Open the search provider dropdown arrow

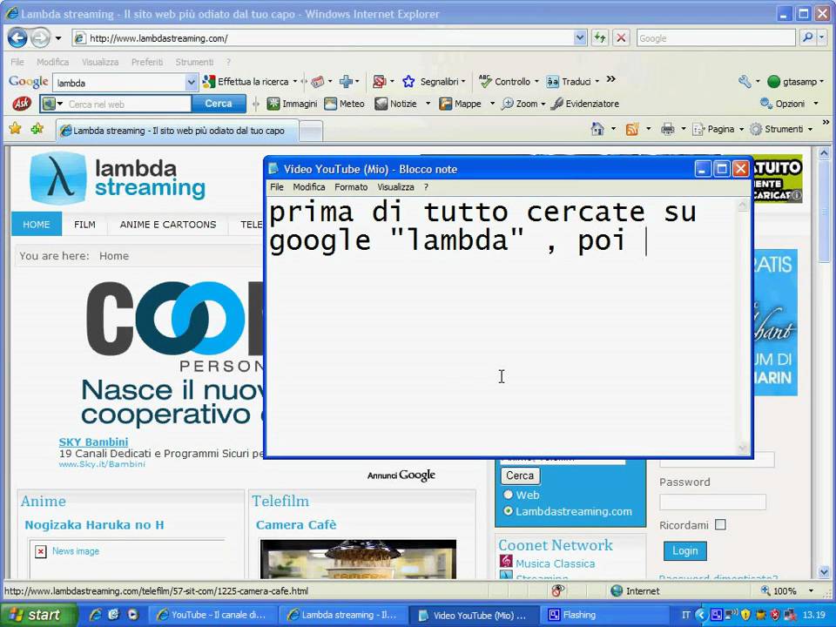click(x=821, y=37)
